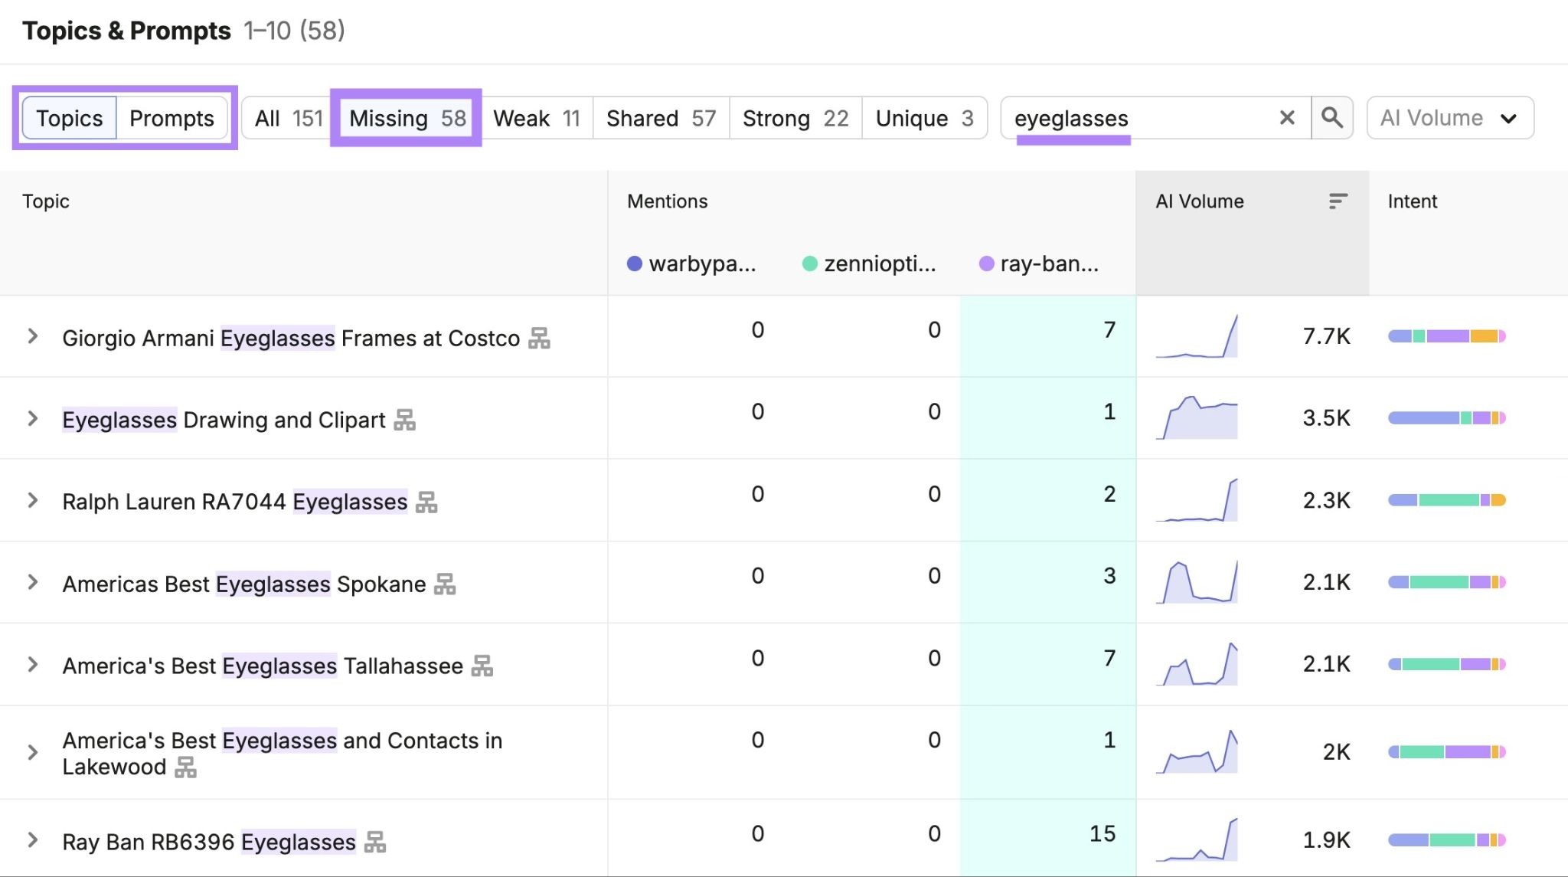
Task: Open trend sparkline for Lakewood row
Action: [1197, 751]
